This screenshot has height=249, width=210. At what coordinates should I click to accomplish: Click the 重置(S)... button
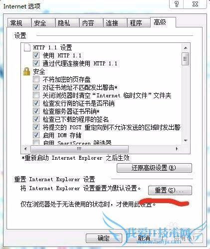(170, 190)
